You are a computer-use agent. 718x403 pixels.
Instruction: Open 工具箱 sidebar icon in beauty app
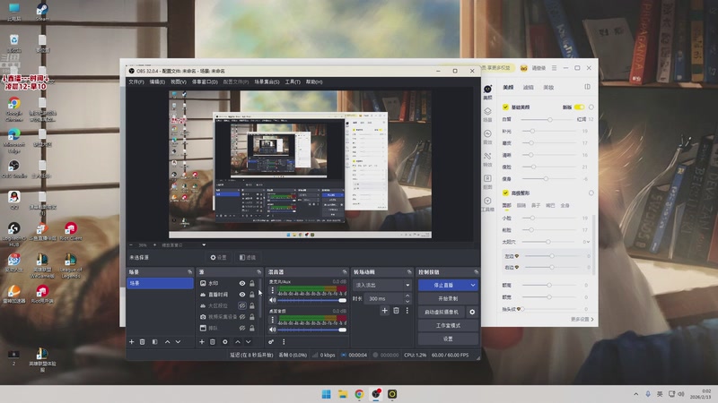(487, 204)
